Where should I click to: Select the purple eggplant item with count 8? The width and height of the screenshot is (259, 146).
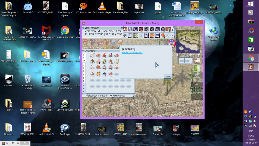click(110, 55)
